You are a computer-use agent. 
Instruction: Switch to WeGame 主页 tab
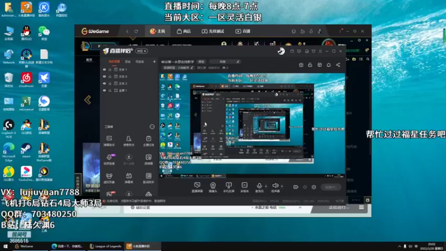[158, 31]
